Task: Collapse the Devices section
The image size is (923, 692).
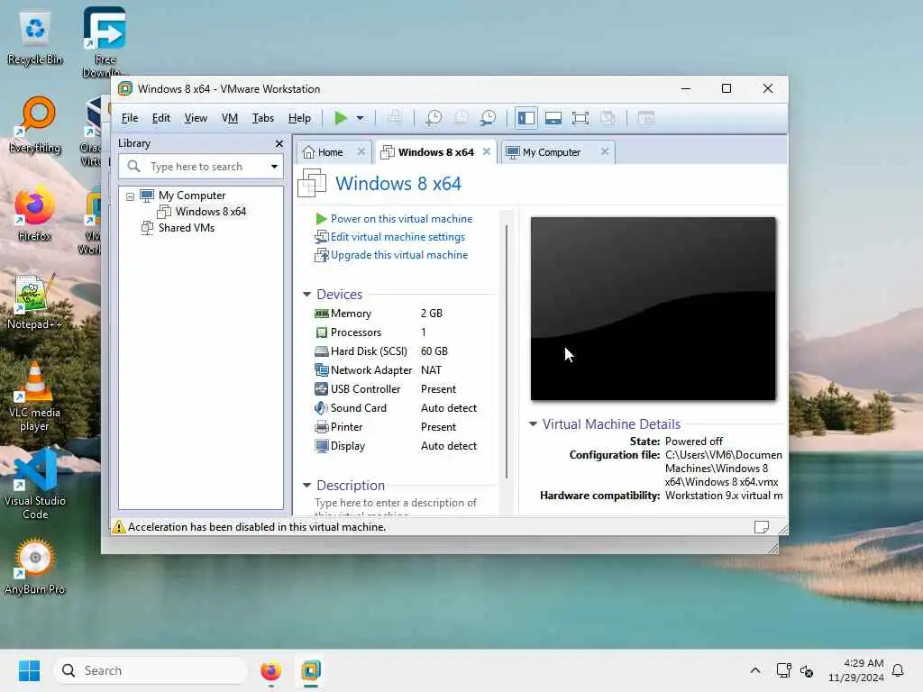Action: point(306,295)
